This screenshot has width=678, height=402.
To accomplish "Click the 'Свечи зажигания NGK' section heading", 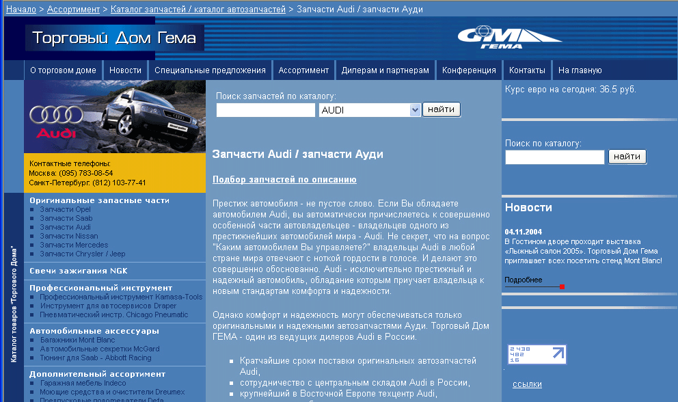I will coord(79,271).
